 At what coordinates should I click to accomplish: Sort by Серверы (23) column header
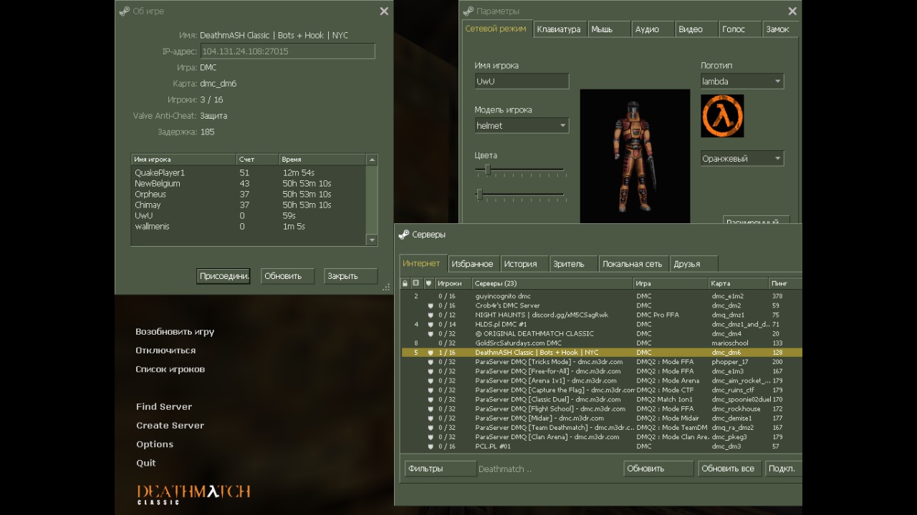tap(553, 283)
